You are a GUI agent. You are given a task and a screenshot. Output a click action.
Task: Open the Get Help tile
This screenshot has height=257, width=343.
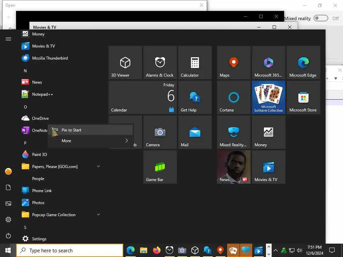point(195,97)
